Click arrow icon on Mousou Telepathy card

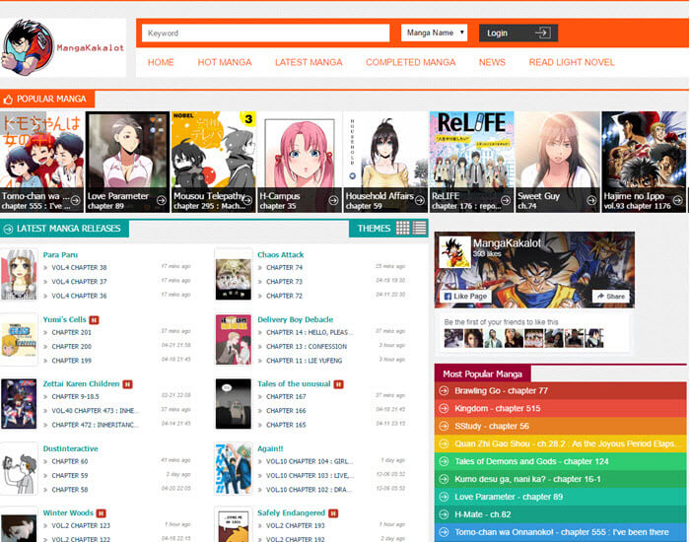(247, 200)
